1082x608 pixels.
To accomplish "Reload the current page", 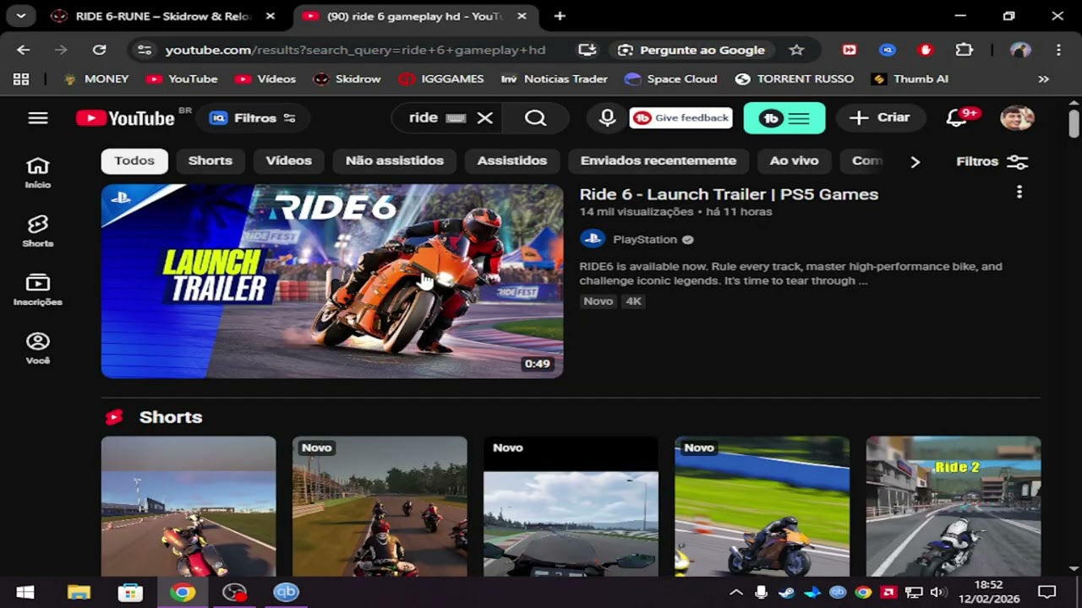I will pos(99,50).
